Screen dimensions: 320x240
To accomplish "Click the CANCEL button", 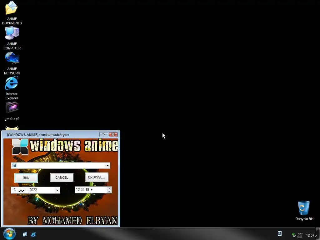I will (x=62, y=177).
